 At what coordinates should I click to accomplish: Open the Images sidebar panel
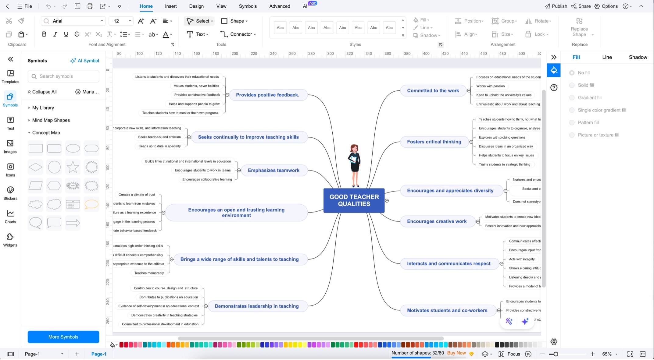[x=10, y=146]
